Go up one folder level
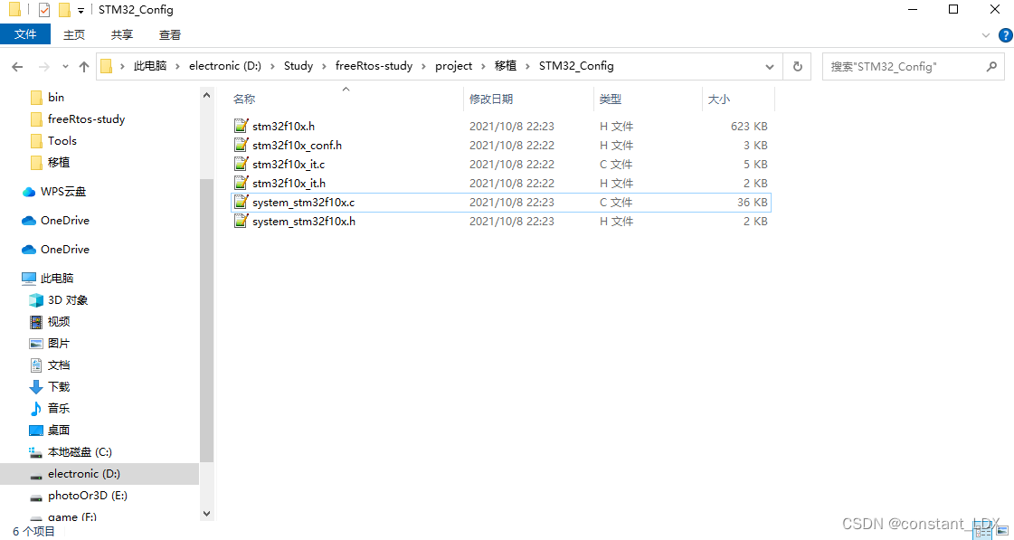Viewport: 1014px width, 540px height. [84, 67]
